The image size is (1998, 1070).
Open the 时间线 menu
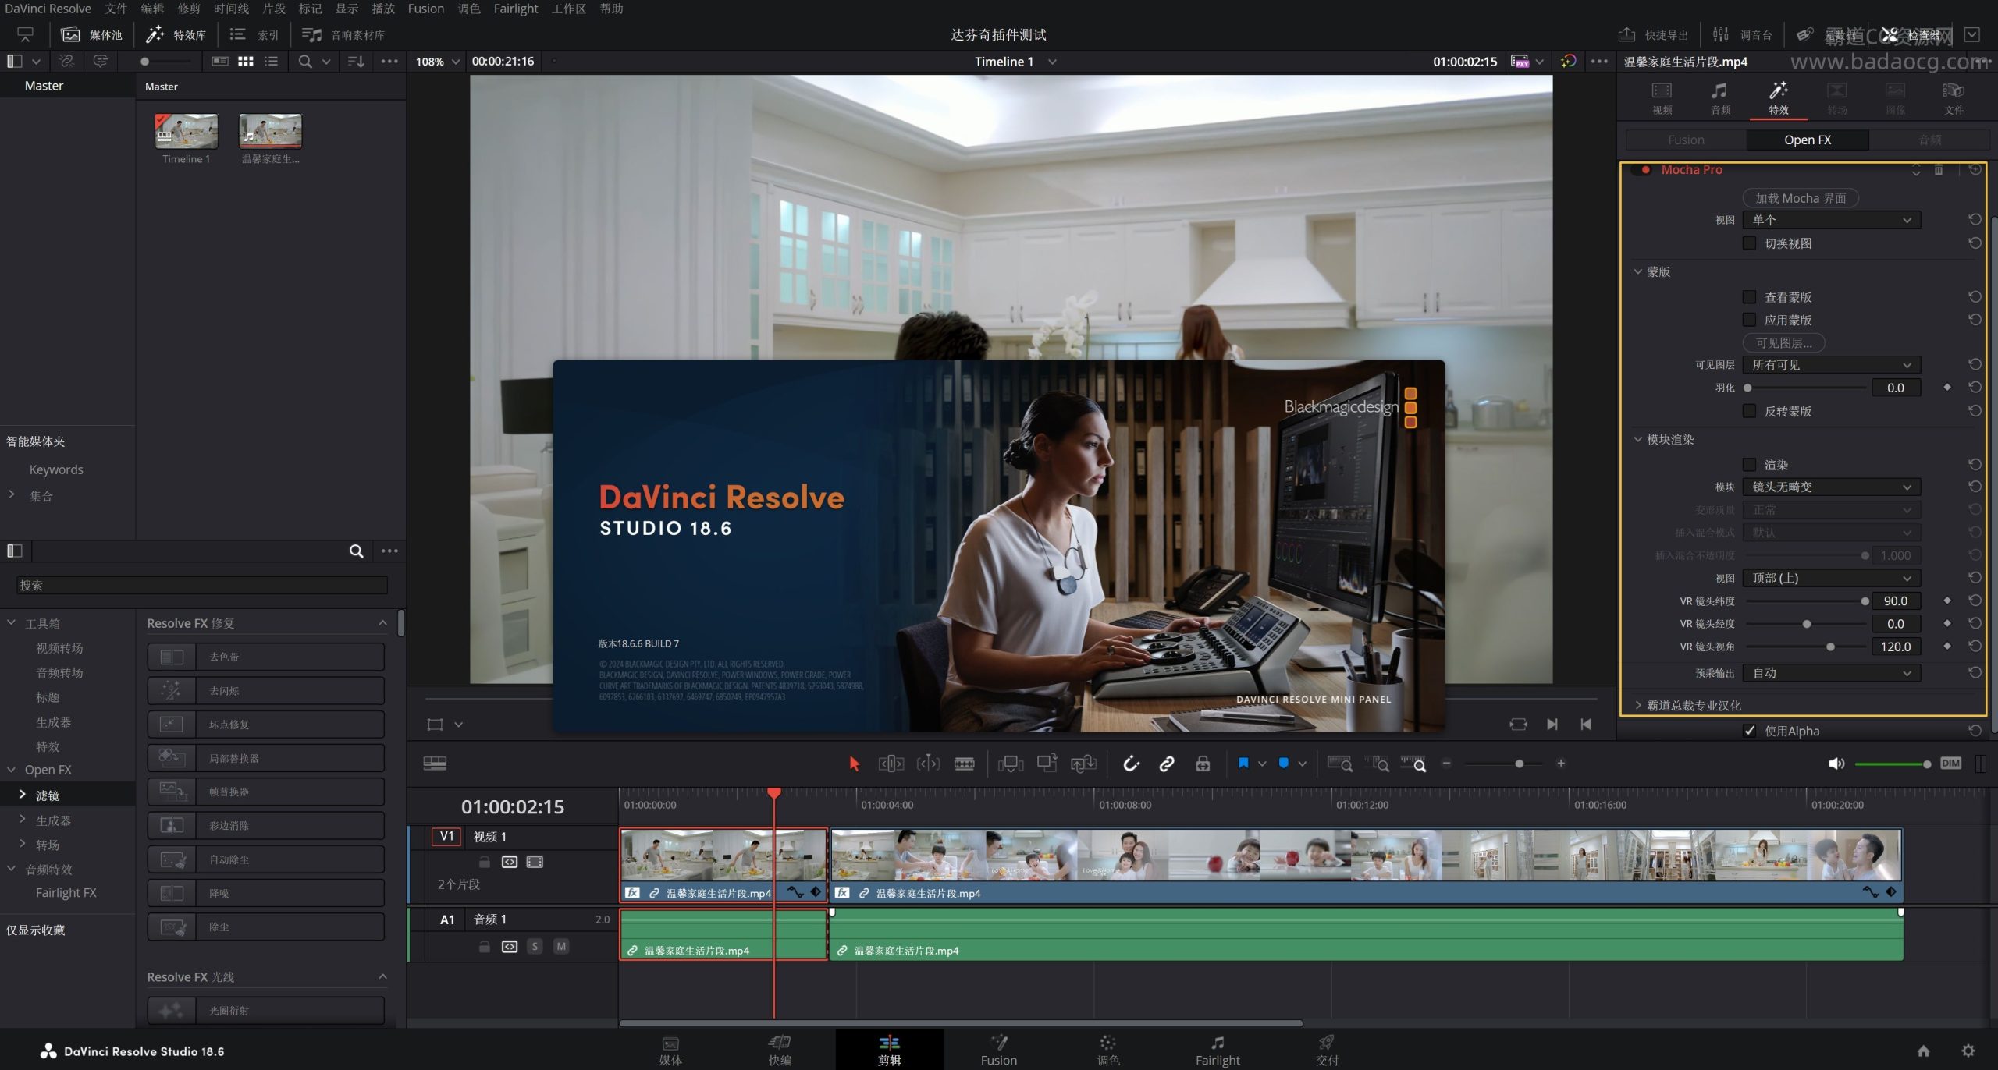(x=231, y=9)
